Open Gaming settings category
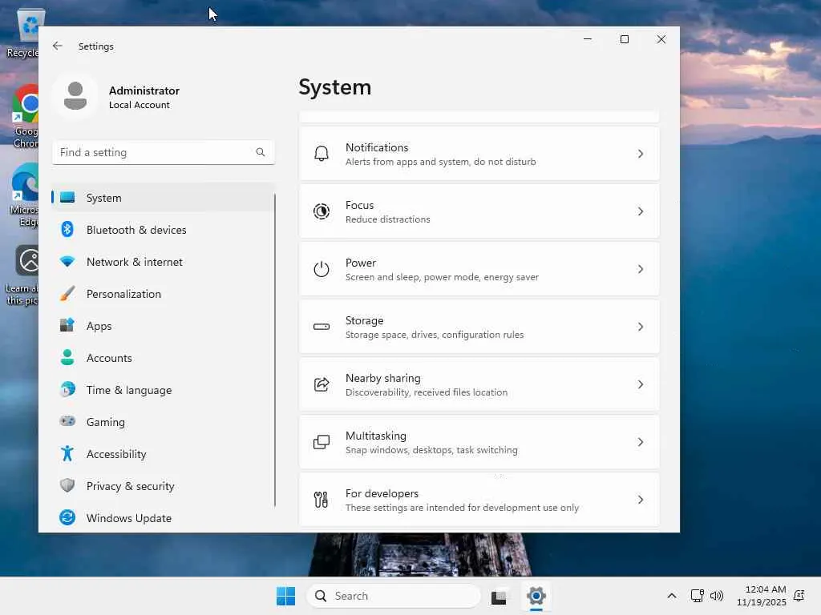Screen dimensions: 821x615 (x=163, y=421)
